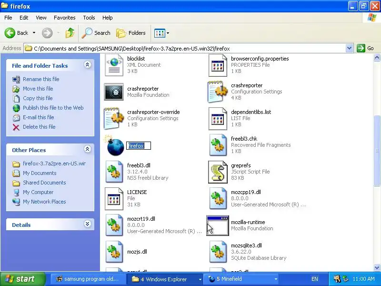Viewport: 381px width, 286px height.
Task: Click the firefox rename text field
Action: [x=139, y=146]
